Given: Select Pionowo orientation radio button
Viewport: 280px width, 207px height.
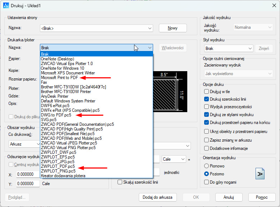Looking at the screenshot, I should (207, 166).
